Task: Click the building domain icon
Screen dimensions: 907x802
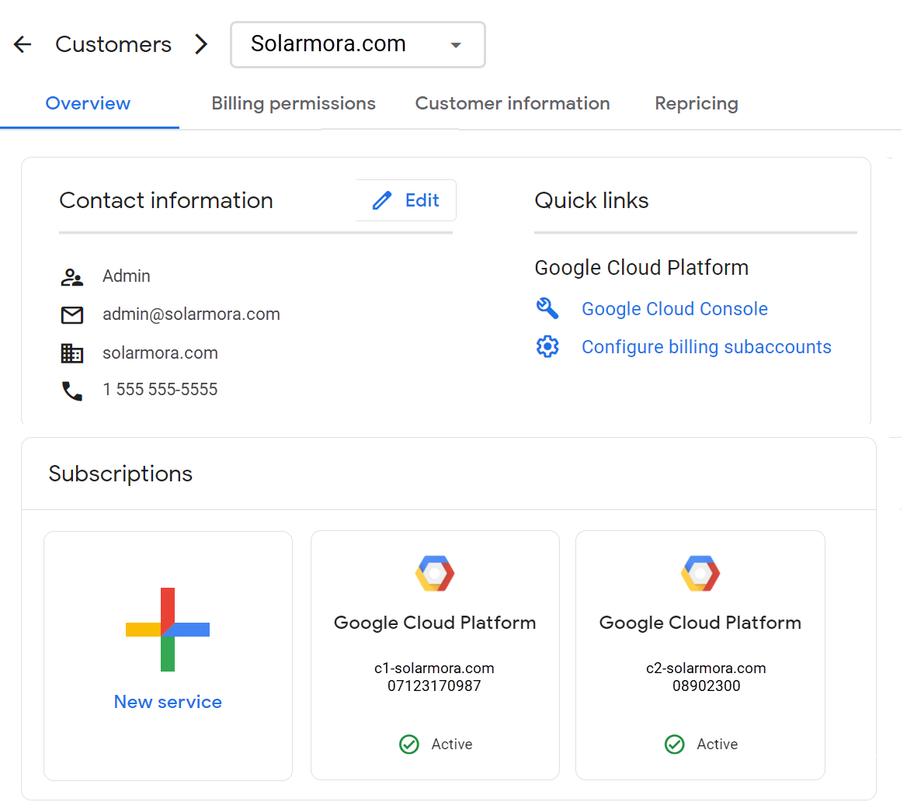Action: click(72, 353)
